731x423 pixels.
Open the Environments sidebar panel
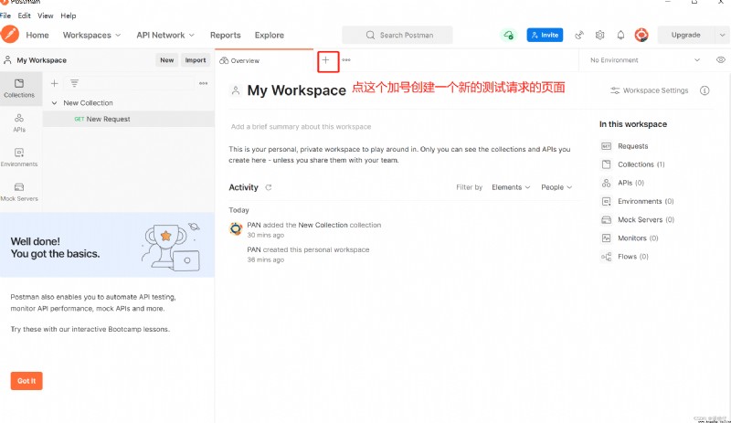(19, 158)
